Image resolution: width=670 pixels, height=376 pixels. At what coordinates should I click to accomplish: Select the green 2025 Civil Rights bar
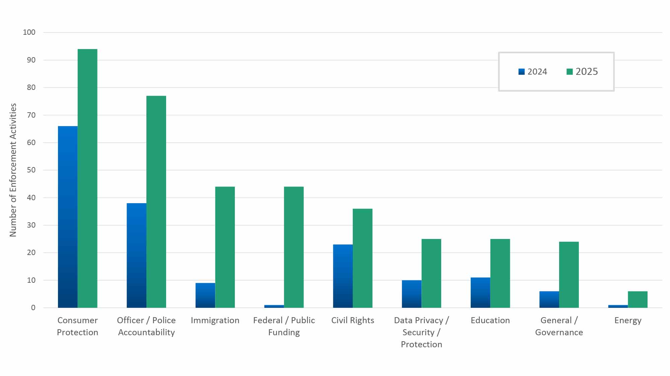coord(362,258)
